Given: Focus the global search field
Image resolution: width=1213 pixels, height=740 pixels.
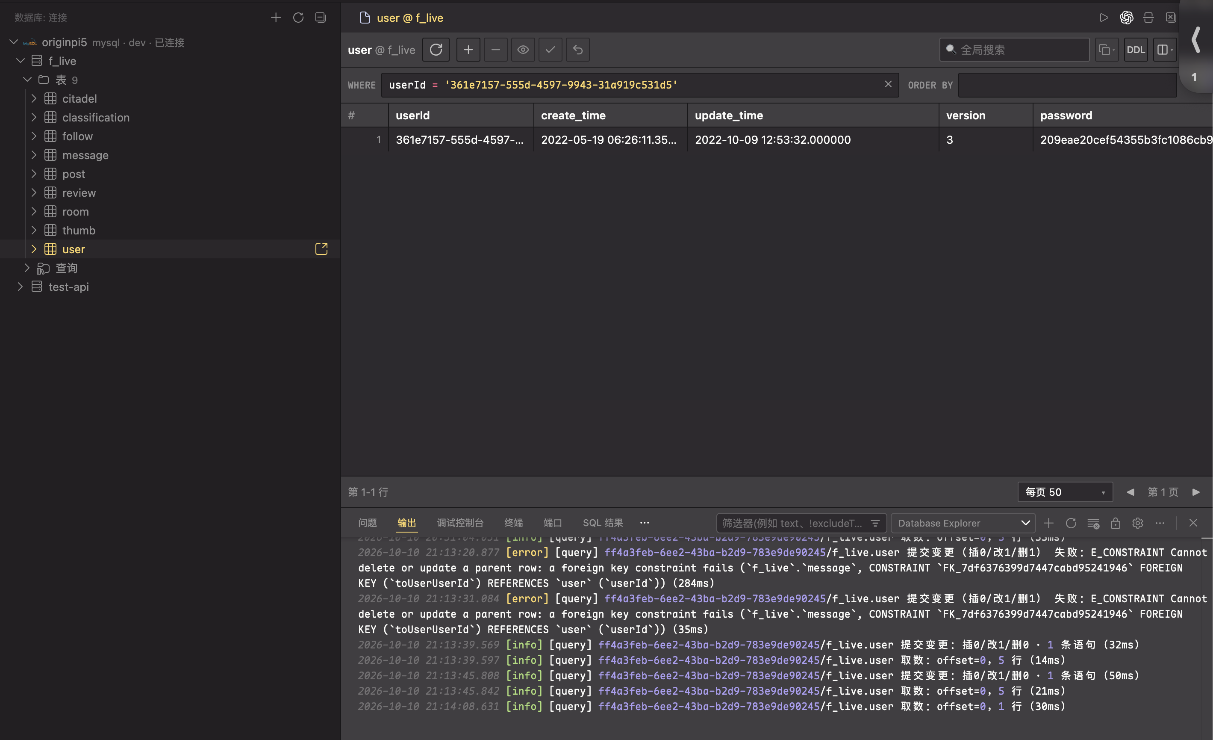Looking at the screenshot, I should [1014, 50].
